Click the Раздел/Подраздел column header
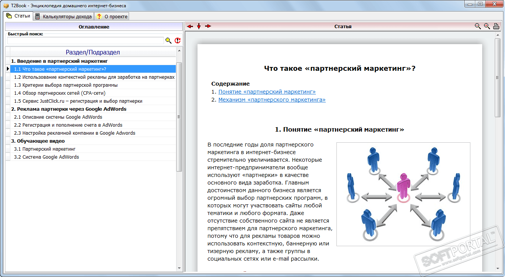The image size is (505, 277). (x=93, y=52)
